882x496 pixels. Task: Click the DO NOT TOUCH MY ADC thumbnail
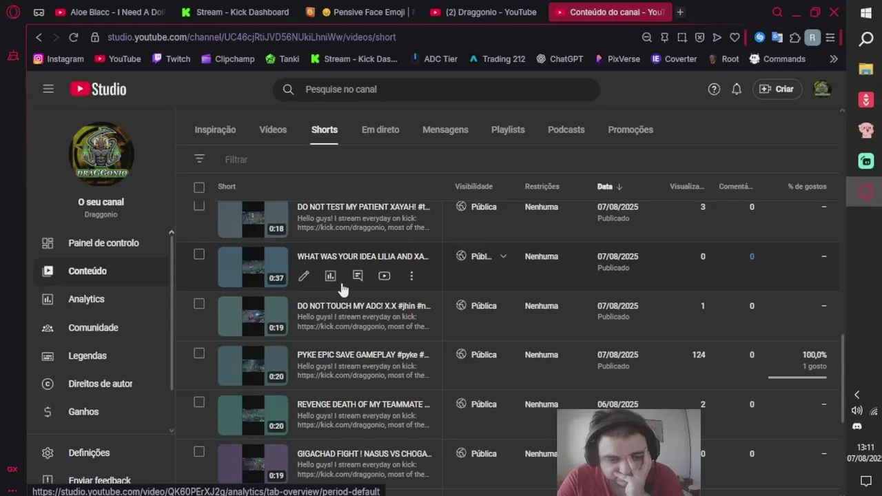coord(253,316)
